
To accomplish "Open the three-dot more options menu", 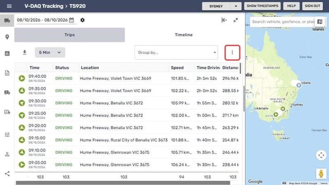I will pyautogui.click(x=232, y=52).
